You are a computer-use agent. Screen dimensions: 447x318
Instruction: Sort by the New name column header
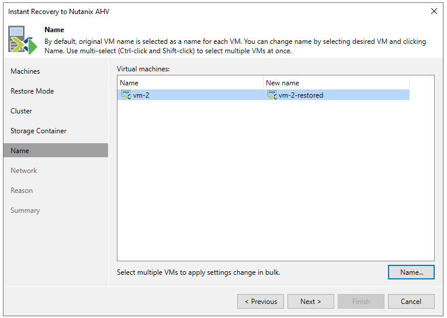(336, 83)
